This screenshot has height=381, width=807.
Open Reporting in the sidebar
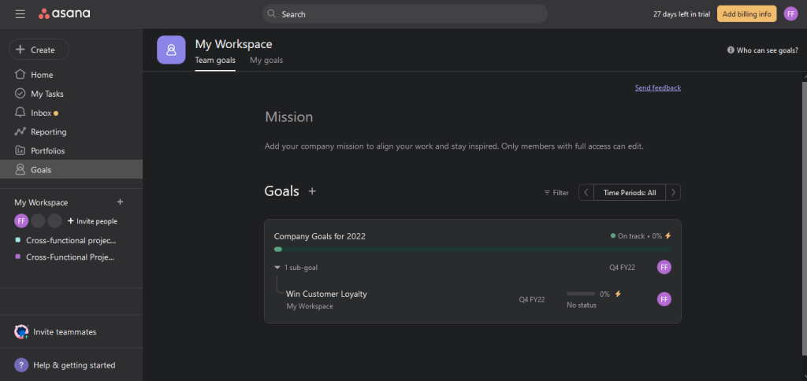point(71,132)
